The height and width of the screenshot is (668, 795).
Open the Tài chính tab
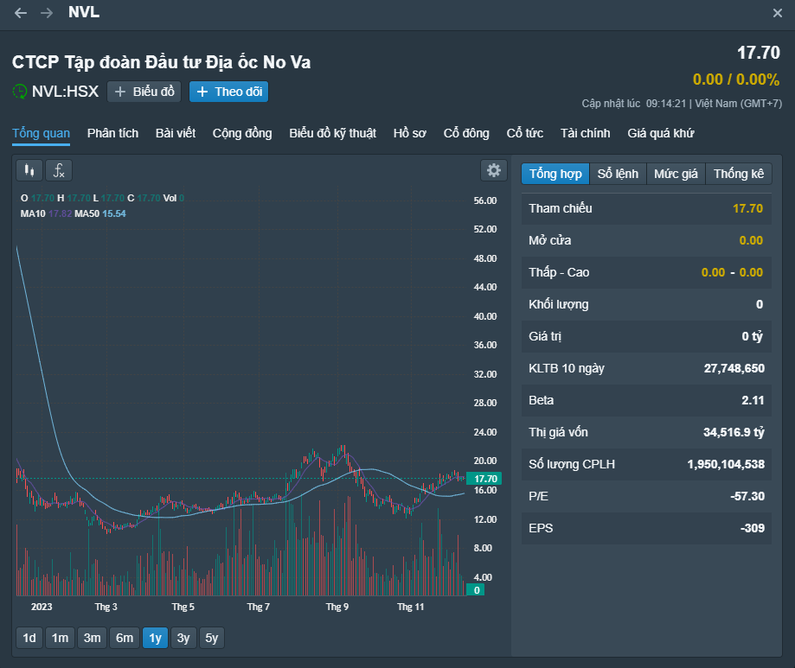coord(585,133)
